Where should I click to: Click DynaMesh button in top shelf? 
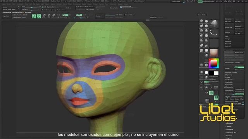(114, 8)
